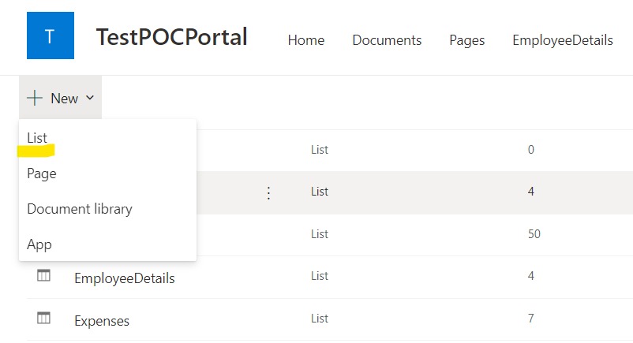The height and width of the screenshot is (343, 633).
Task: Click the TestPOCPortal site title
Action: [x=171, y=37]
